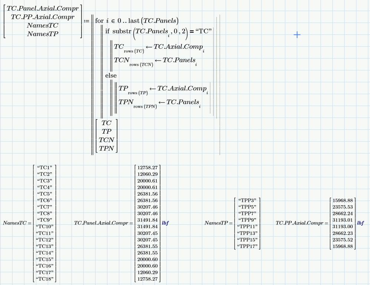The image size is (370, 285).
Task: Select "TC9" entry in NamesTC vector
Action: point(44,220)
